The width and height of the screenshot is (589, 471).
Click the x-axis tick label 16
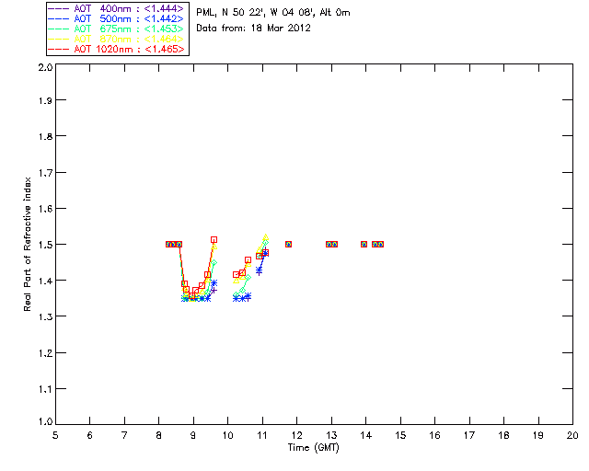pyautogui.click(x=435, y=435)
